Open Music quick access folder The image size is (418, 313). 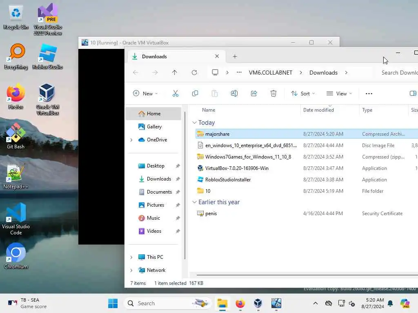coord(153,218)
